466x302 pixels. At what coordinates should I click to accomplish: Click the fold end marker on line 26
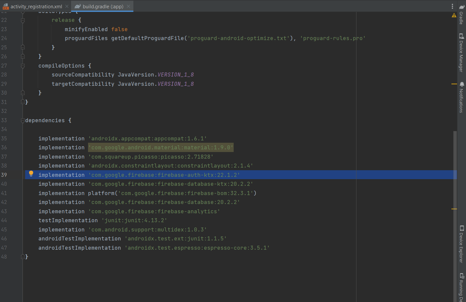pos(23,56)
